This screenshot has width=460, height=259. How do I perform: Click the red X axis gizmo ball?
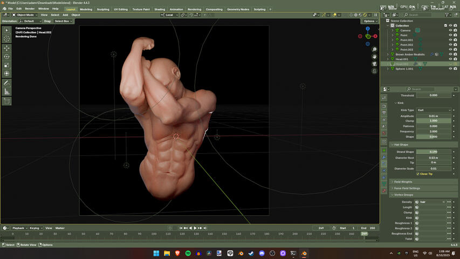[x=375, y=36]
